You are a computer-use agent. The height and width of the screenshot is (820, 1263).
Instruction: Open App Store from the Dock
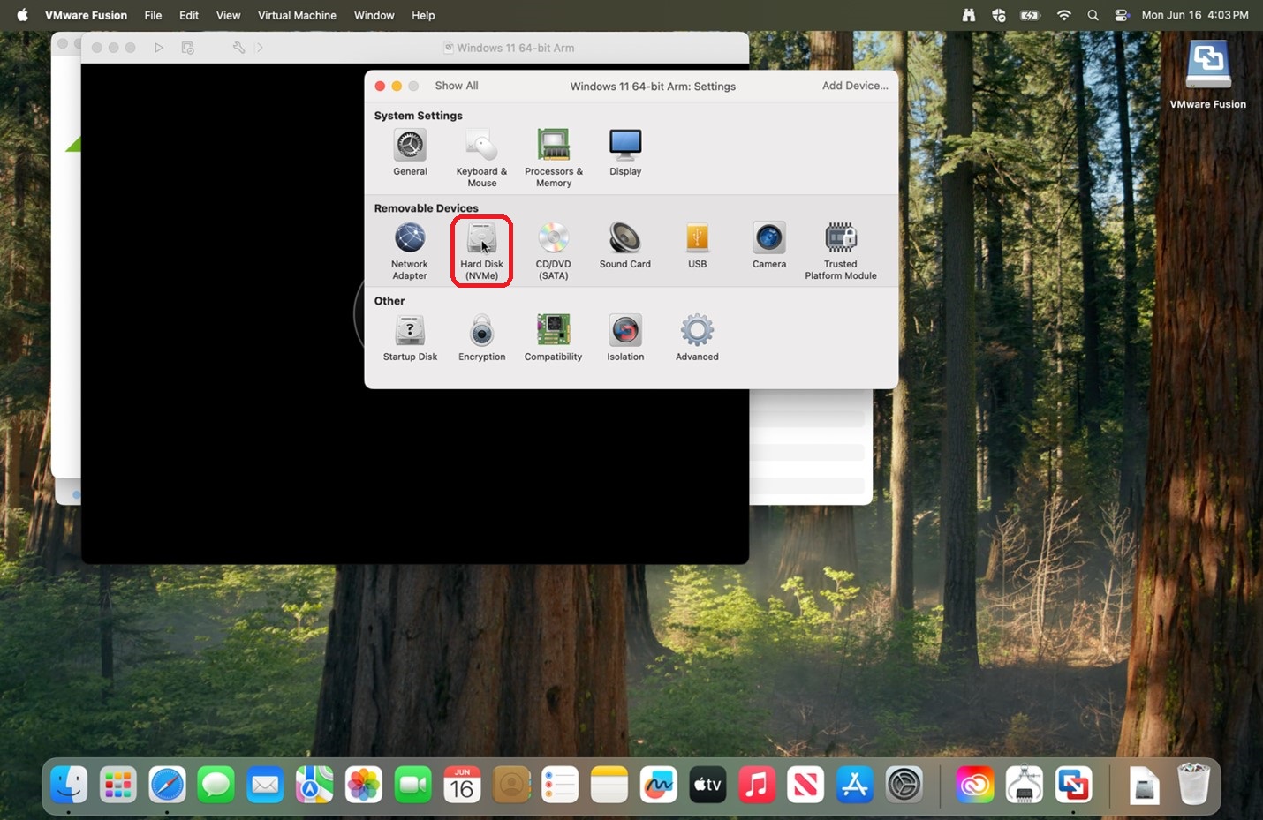tap(855, 784)
